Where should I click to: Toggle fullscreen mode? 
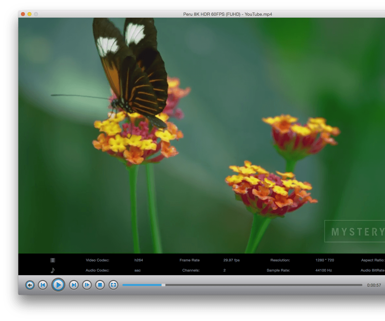113,285
